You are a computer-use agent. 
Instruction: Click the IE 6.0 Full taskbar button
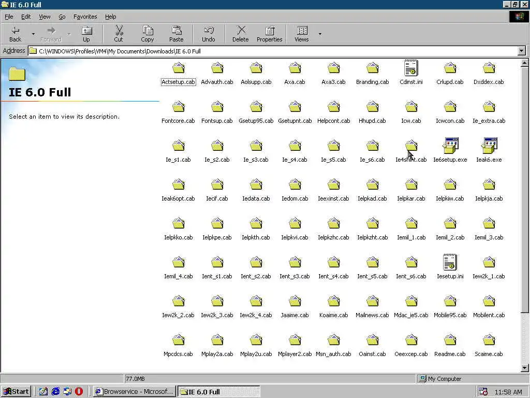[219, 392]
